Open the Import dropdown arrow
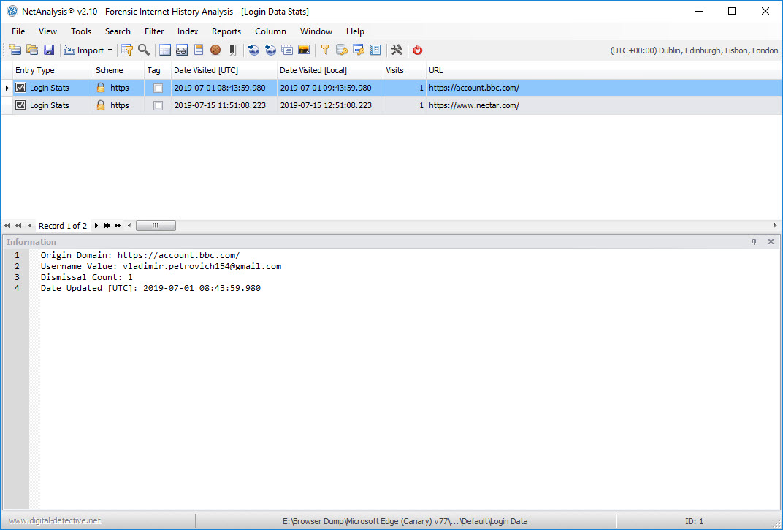This screenshot has height=530, width=783. (x=110, y=50)
